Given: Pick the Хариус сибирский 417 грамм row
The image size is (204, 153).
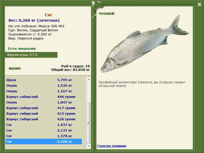Looking at the screenshot, I should pyautogui.click(x=44, y=108).
